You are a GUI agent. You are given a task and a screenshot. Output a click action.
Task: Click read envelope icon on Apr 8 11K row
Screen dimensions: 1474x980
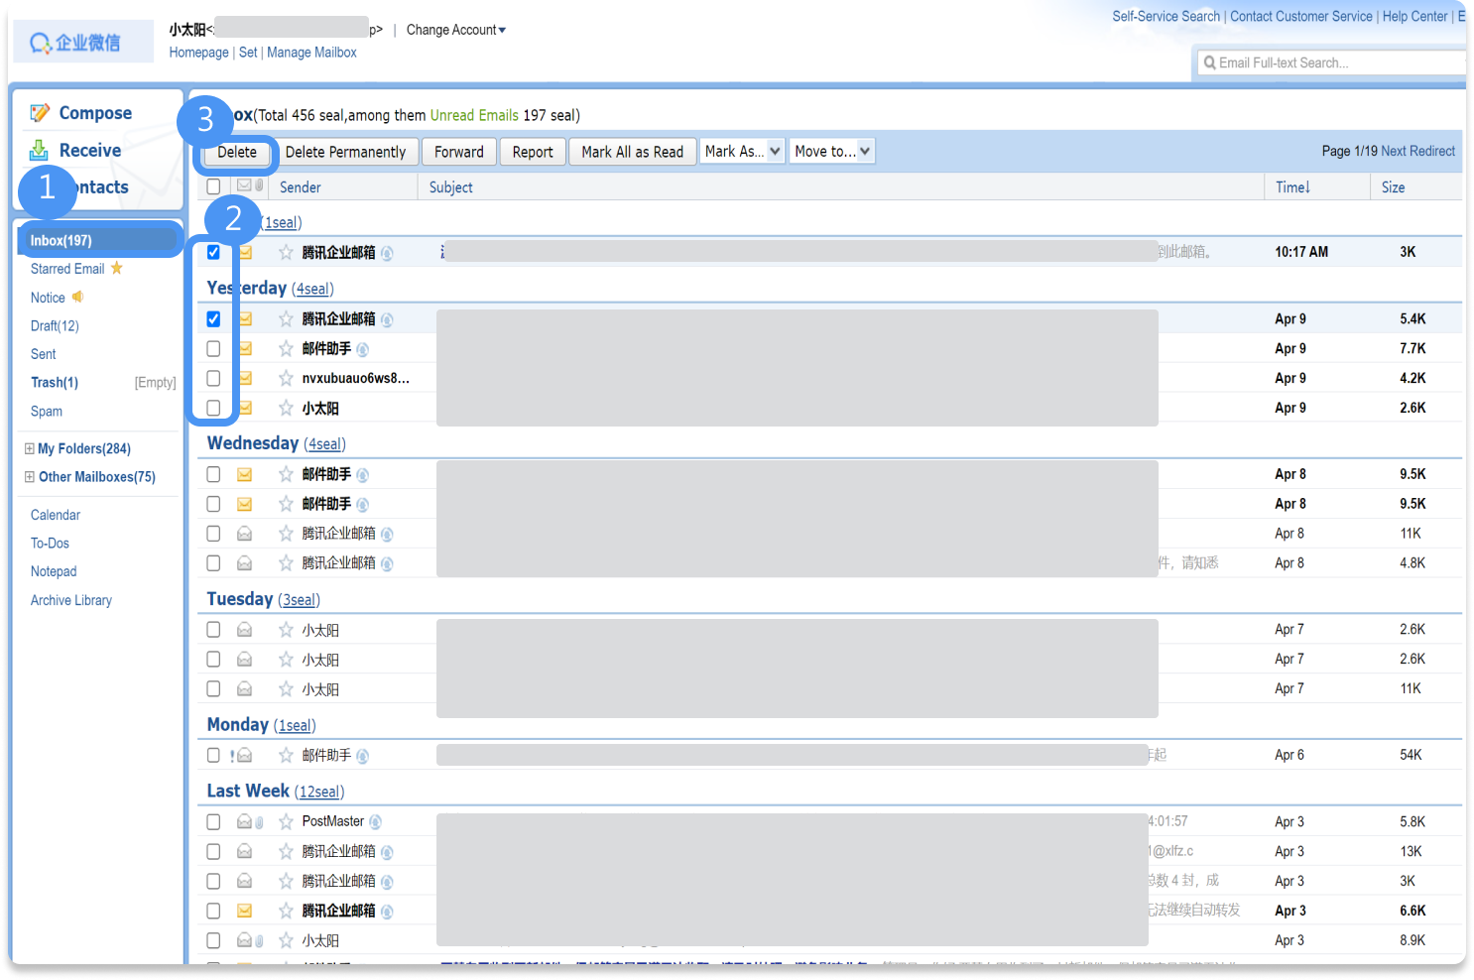(244, 534)
